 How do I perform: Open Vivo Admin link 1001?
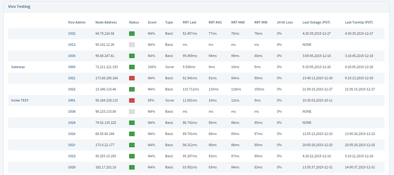72,100
